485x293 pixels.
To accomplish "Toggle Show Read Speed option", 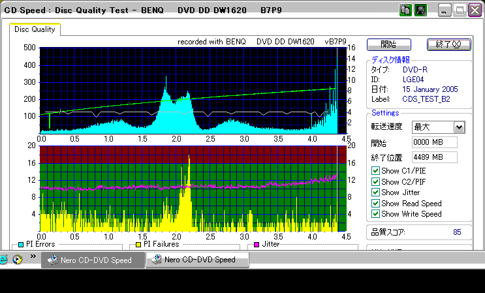I will tap(375, 204).
